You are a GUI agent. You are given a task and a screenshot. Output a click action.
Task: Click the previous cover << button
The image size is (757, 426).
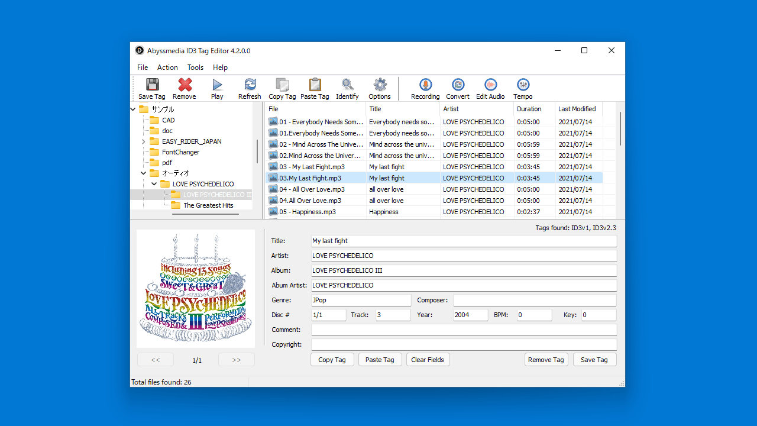[156, 360]
